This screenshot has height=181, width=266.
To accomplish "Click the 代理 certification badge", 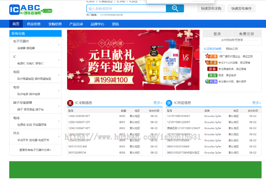I will (211, 56).
